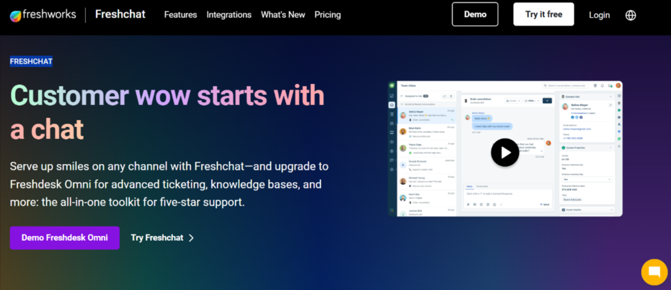Viewport: 671px width, 290px height.
Task: Open the orange chat support widget
Action: click(655, 272)
